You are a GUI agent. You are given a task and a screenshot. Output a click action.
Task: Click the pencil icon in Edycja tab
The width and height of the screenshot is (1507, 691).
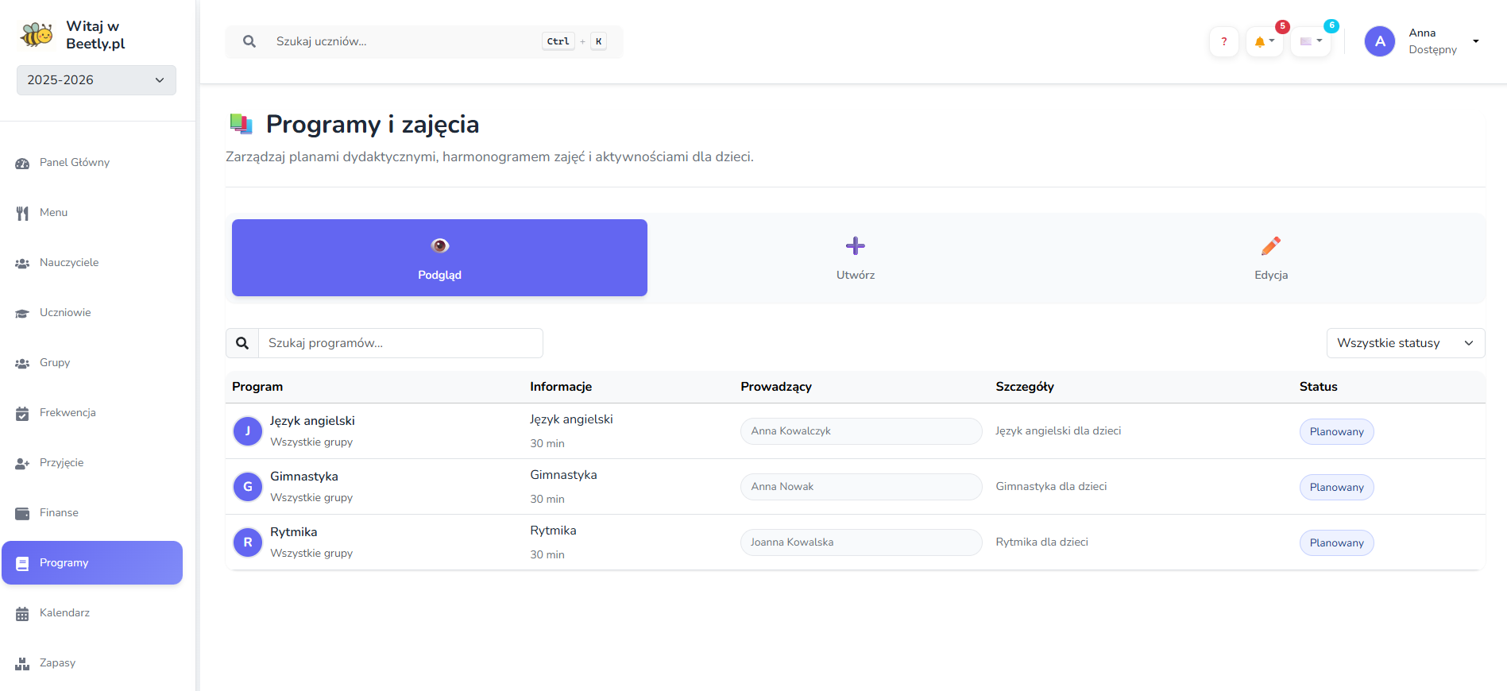(x=1271, y=246)
